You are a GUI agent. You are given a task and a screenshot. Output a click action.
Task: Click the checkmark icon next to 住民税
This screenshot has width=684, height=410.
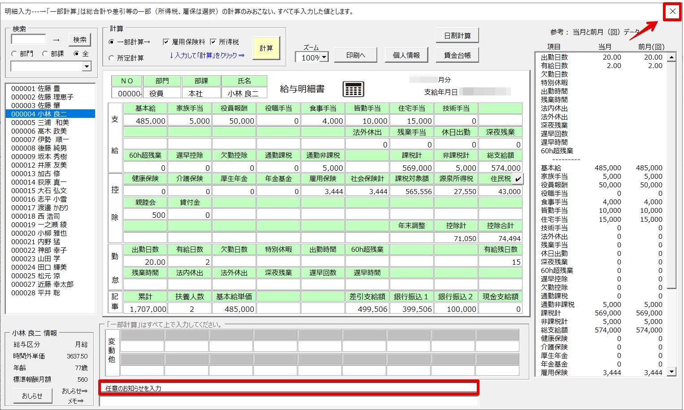click(x=518, y=179)
